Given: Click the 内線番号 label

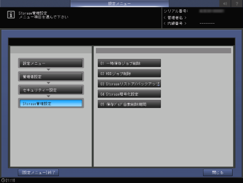Looking at the screenshot, I should [x=175, y=24].
